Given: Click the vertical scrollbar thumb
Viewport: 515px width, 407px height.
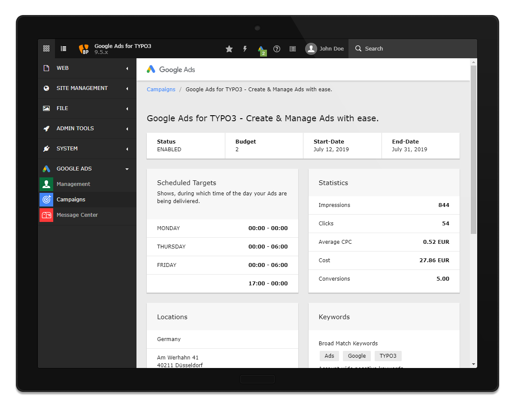Looking at the screenshot, I should click(474, 150).
